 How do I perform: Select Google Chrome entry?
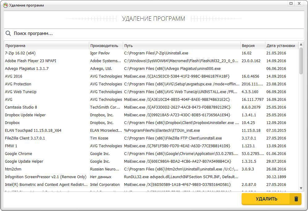click(151, 154)
